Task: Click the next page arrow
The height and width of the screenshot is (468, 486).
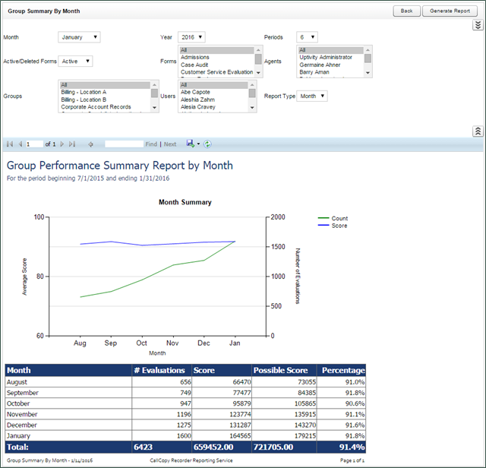Action: pyautogui.click(x=62, y=144)
